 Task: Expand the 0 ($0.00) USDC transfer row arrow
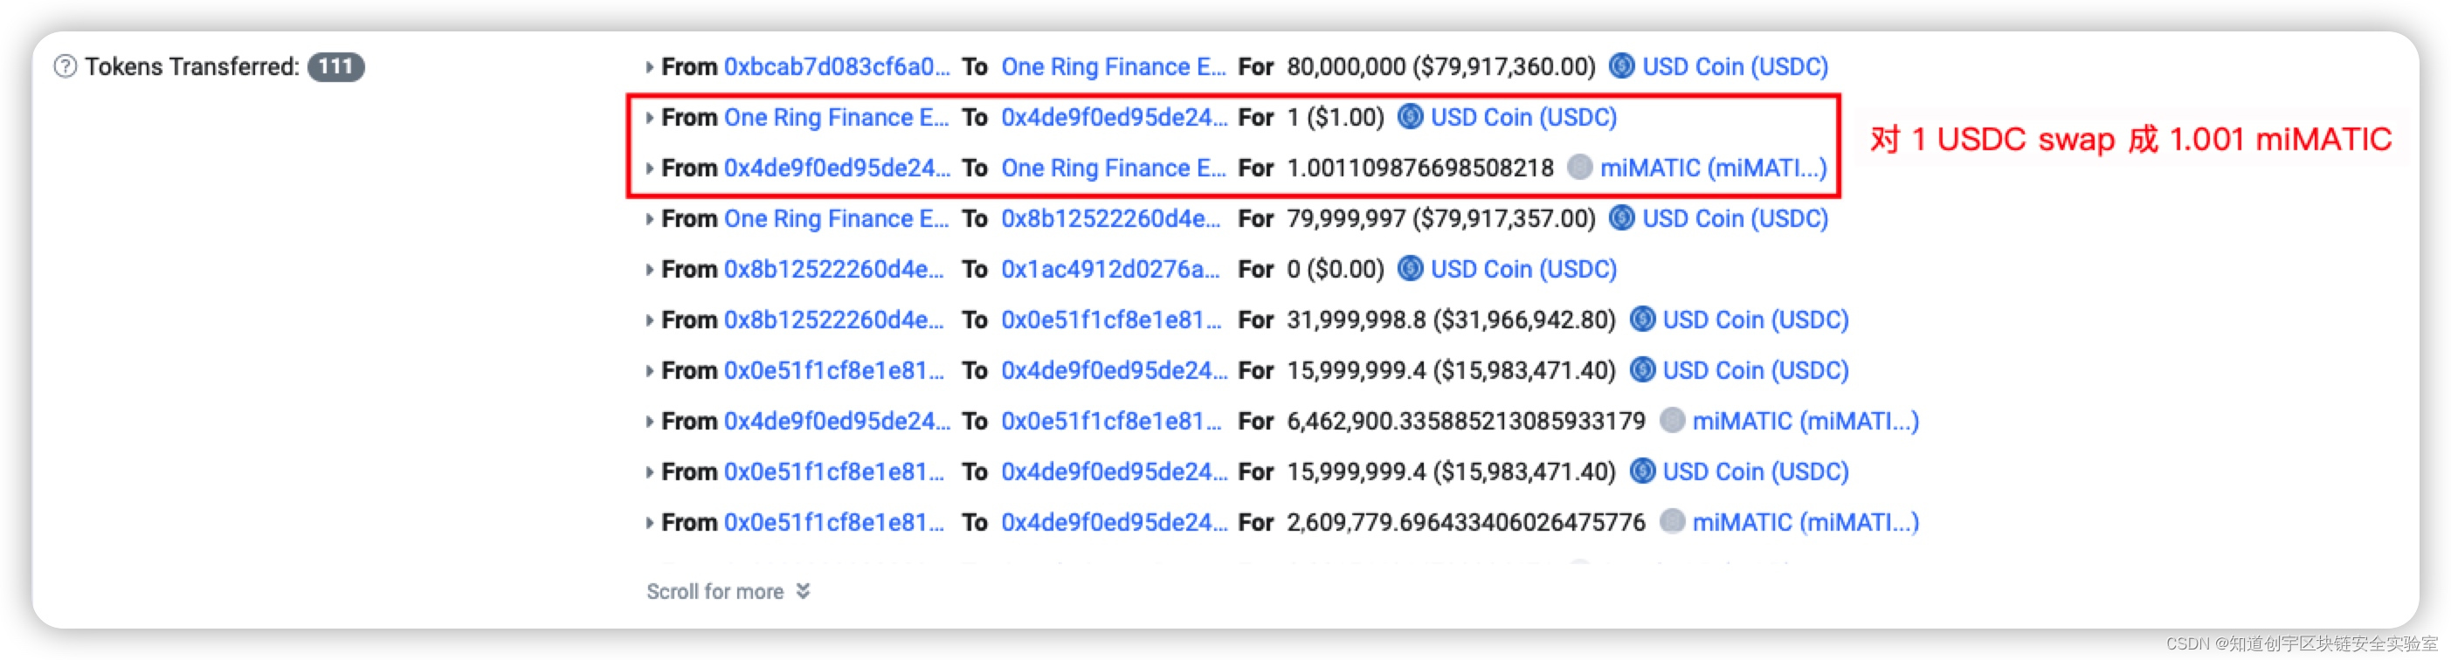click(x=649, y=269)
